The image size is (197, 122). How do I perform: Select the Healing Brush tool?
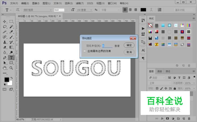5,37
